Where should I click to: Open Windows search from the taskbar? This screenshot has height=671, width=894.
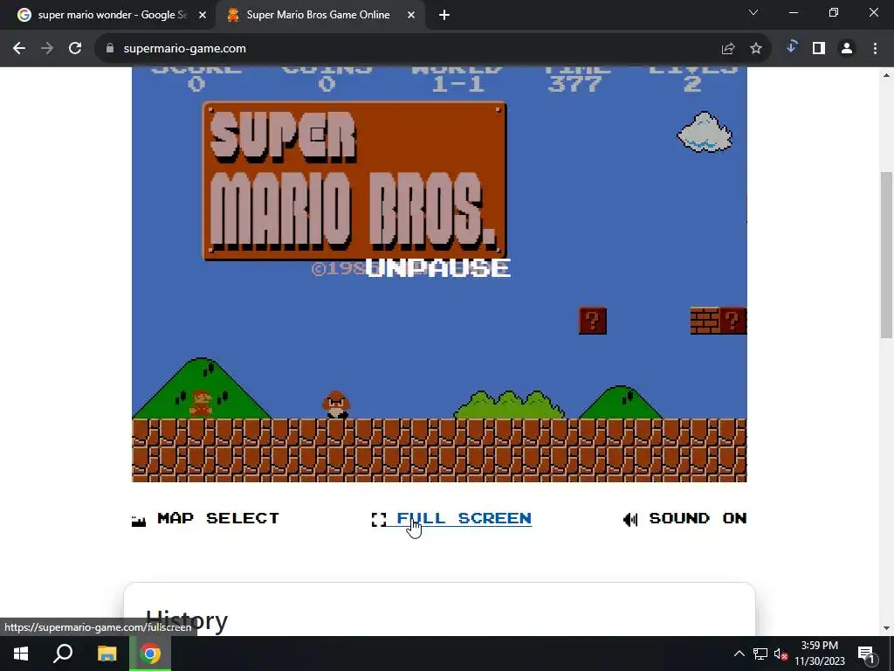63,654
